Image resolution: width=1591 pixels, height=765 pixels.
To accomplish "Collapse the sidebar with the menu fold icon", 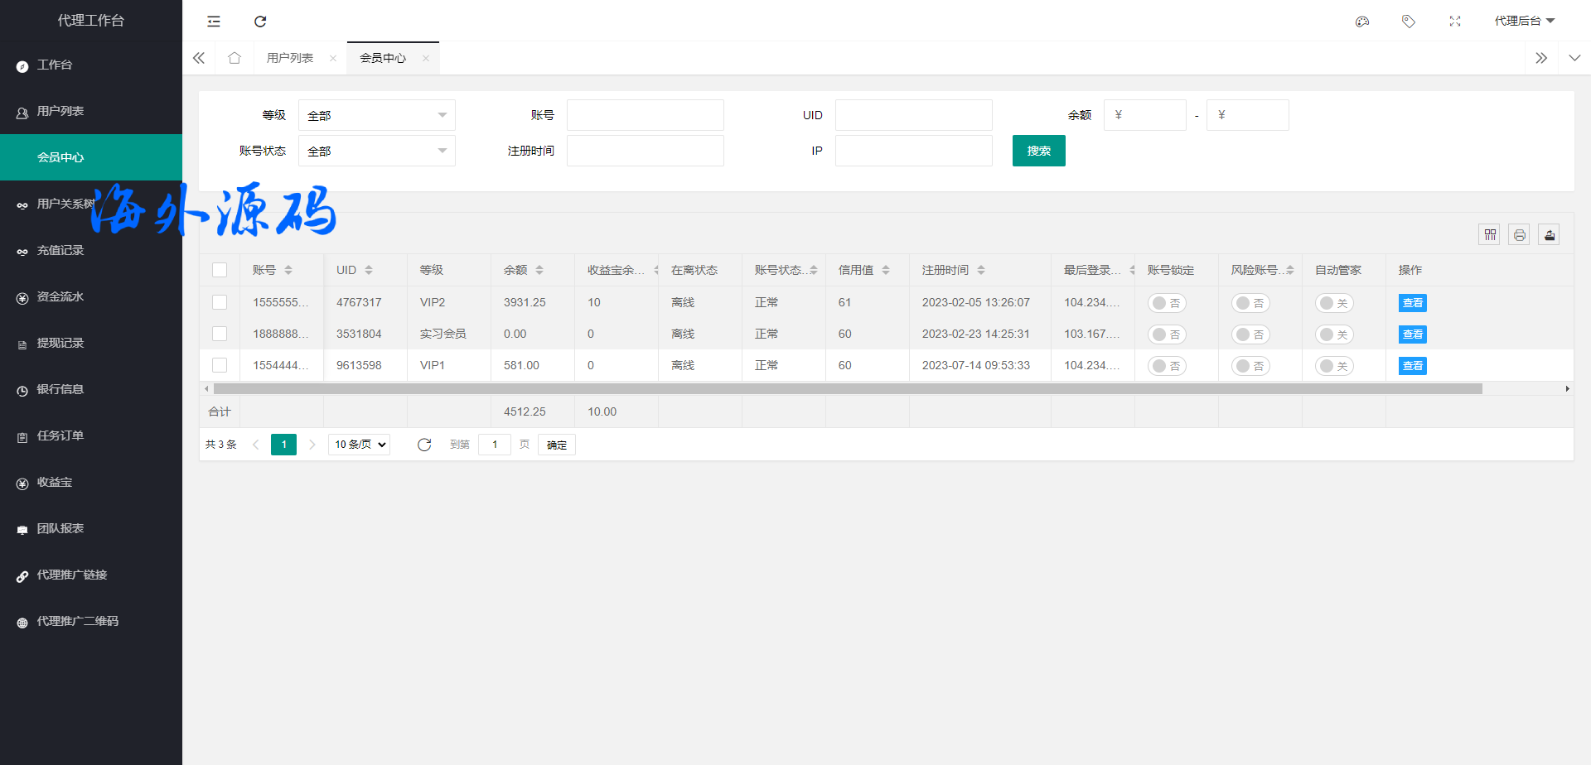I will (214, 22).
